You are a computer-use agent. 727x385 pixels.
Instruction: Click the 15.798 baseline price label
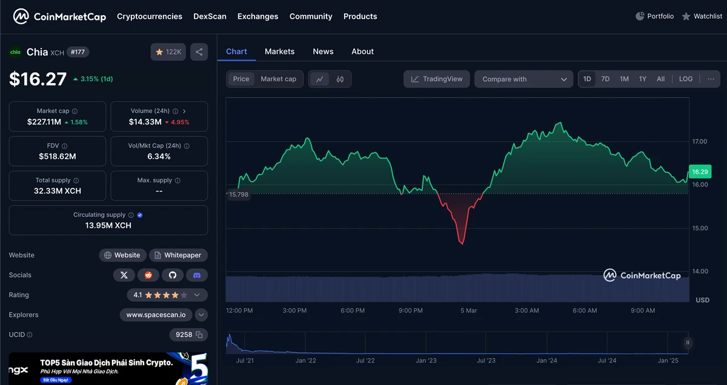238,195
